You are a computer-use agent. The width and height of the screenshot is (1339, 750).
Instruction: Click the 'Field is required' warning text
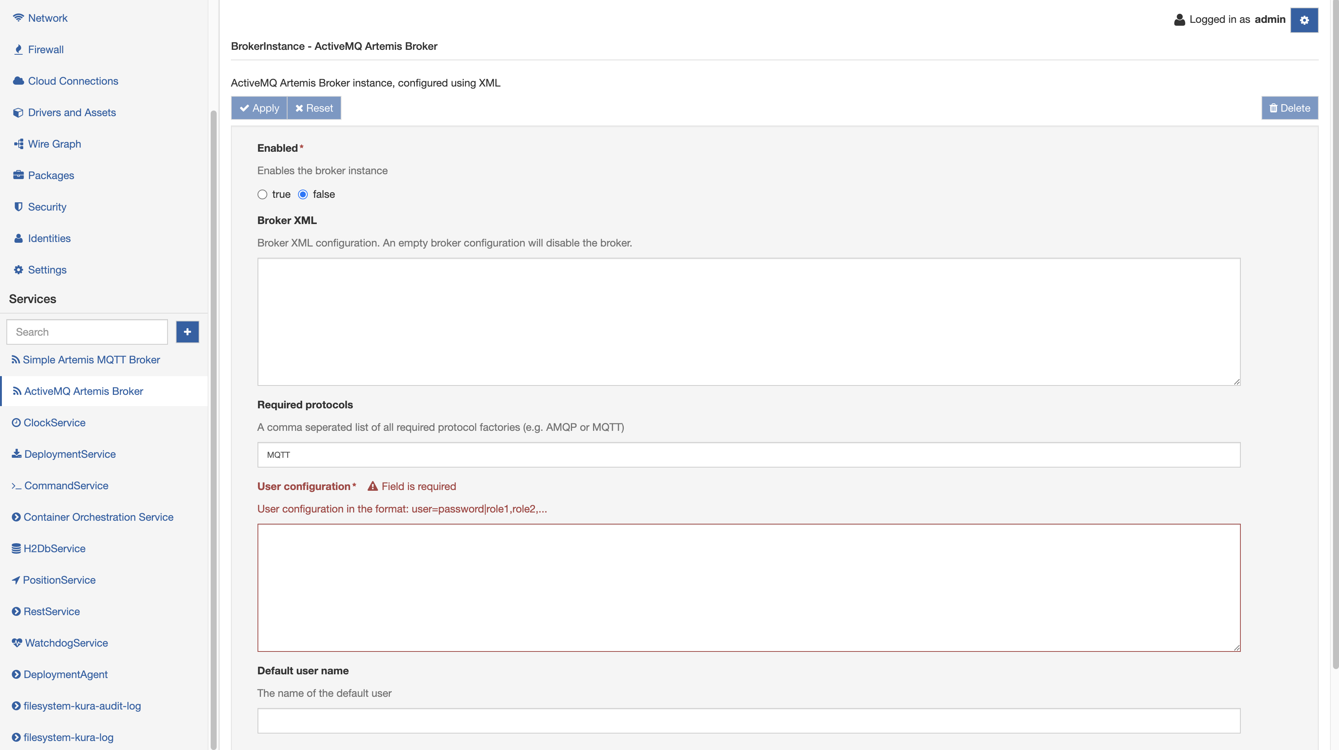(x=418, y=486)
